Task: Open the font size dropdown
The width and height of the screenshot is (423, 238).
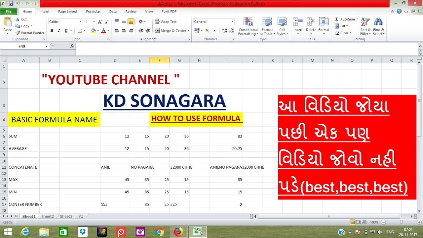Action: coord(94,22)
